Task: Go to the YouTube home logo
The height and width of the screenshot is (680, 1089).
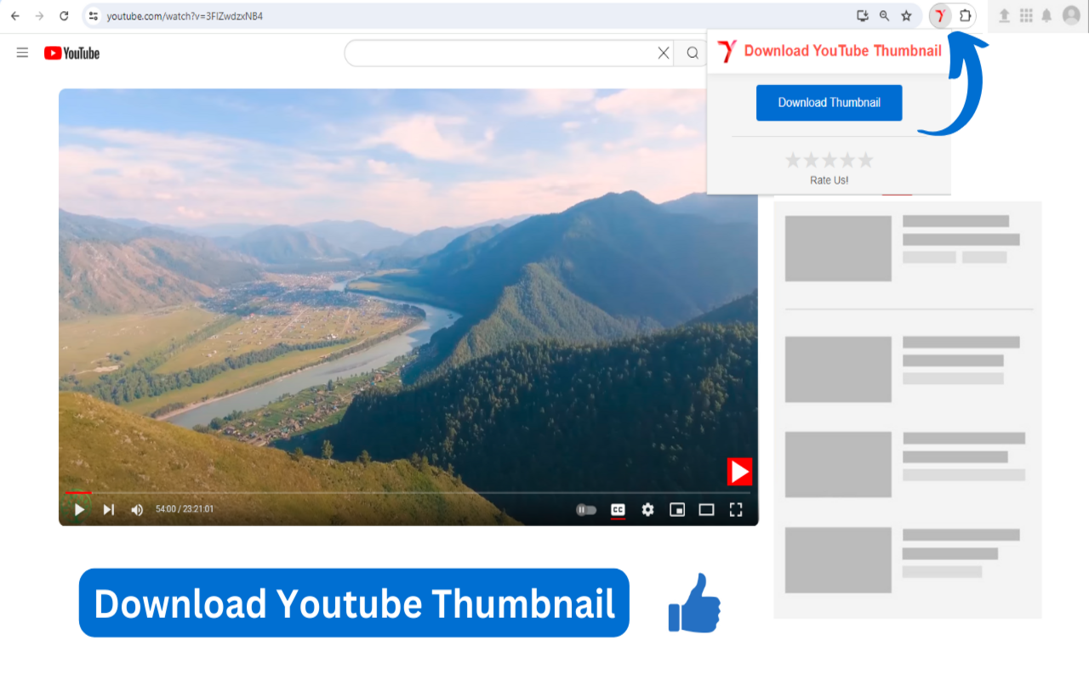Action: (x=72, y=53)
